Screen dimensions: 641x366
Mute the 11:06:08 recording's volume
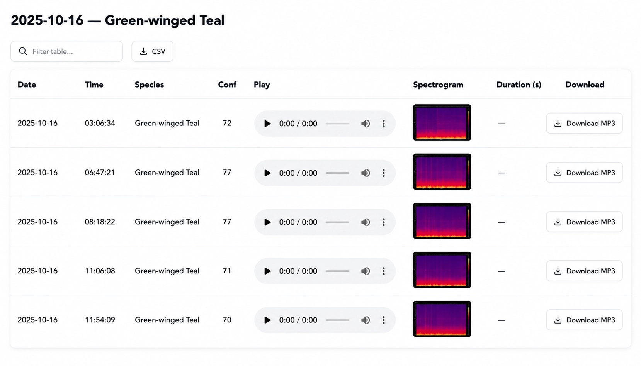pyautogui.click(x=366, y=271)
